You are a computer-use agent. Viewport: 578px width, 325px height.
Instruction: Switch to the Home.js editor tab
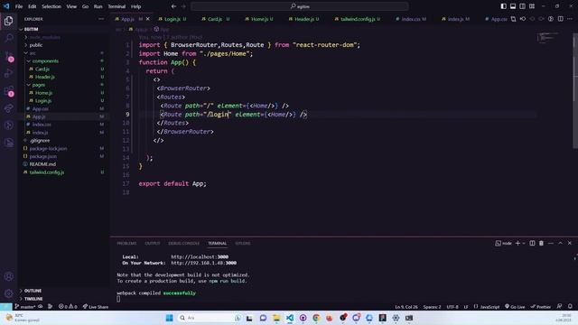pos(259,19)
